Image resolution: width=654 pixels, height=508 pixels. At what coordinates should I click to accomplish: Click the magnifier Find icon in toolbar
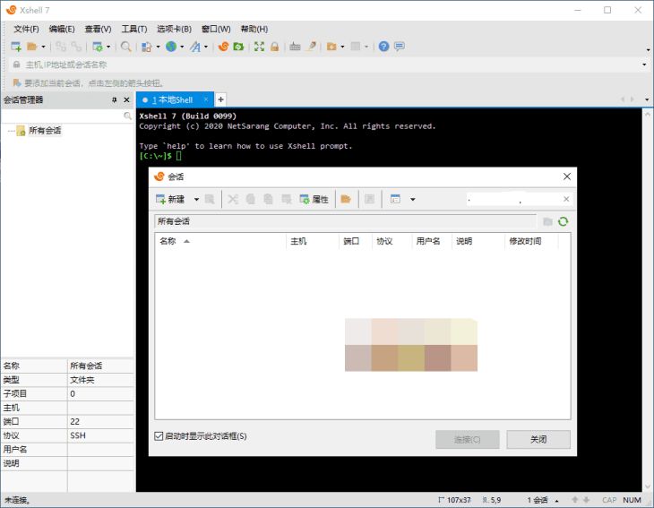point(125,47)
